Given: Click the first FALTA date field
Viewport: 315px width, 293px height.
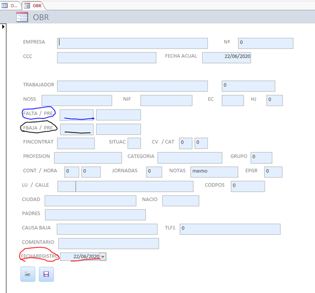Looking at the screenshot, I should pos(77,115).
